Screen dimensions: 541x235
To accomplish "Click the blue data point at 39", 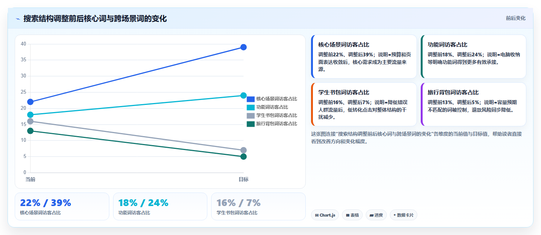I will (x=244, y=47).
